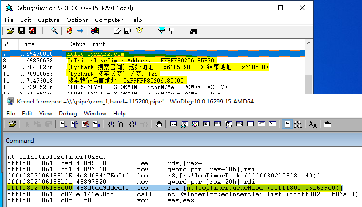Click the hand Insert Breakpoint icon
Viewport: 362px width, 207px height.
tap(159, 124)
